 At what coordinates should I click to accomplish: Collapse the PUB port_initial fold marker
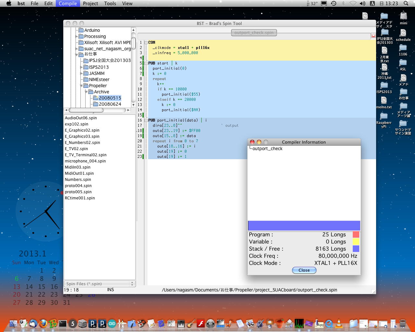tap(146, 120)
